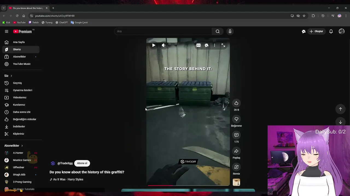Screen dimensions: 350x196
Task: Click the Oluştur create button
Action: (316, 31)
